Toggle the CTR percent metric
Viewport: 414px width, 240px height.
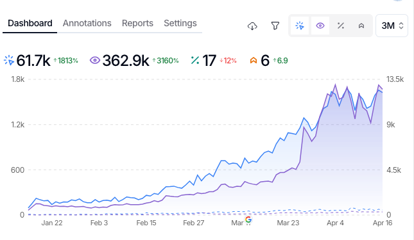click(x=341, y=26)
